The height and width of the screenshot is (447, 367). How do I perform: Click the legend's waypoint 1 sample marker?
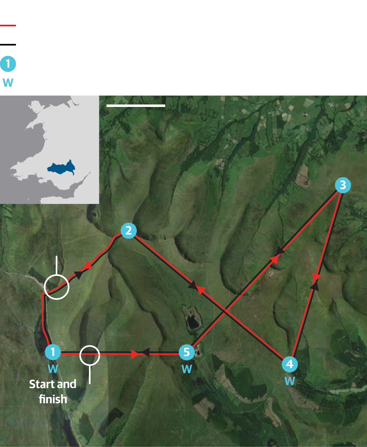(8, 64)
